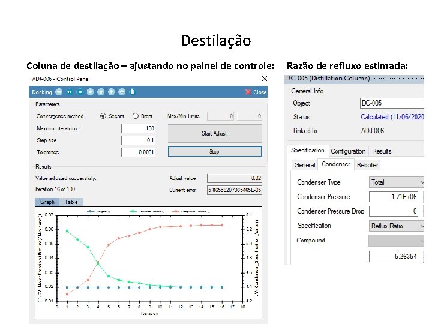Switch to the Reboiler sub-tab

(368, 165)
